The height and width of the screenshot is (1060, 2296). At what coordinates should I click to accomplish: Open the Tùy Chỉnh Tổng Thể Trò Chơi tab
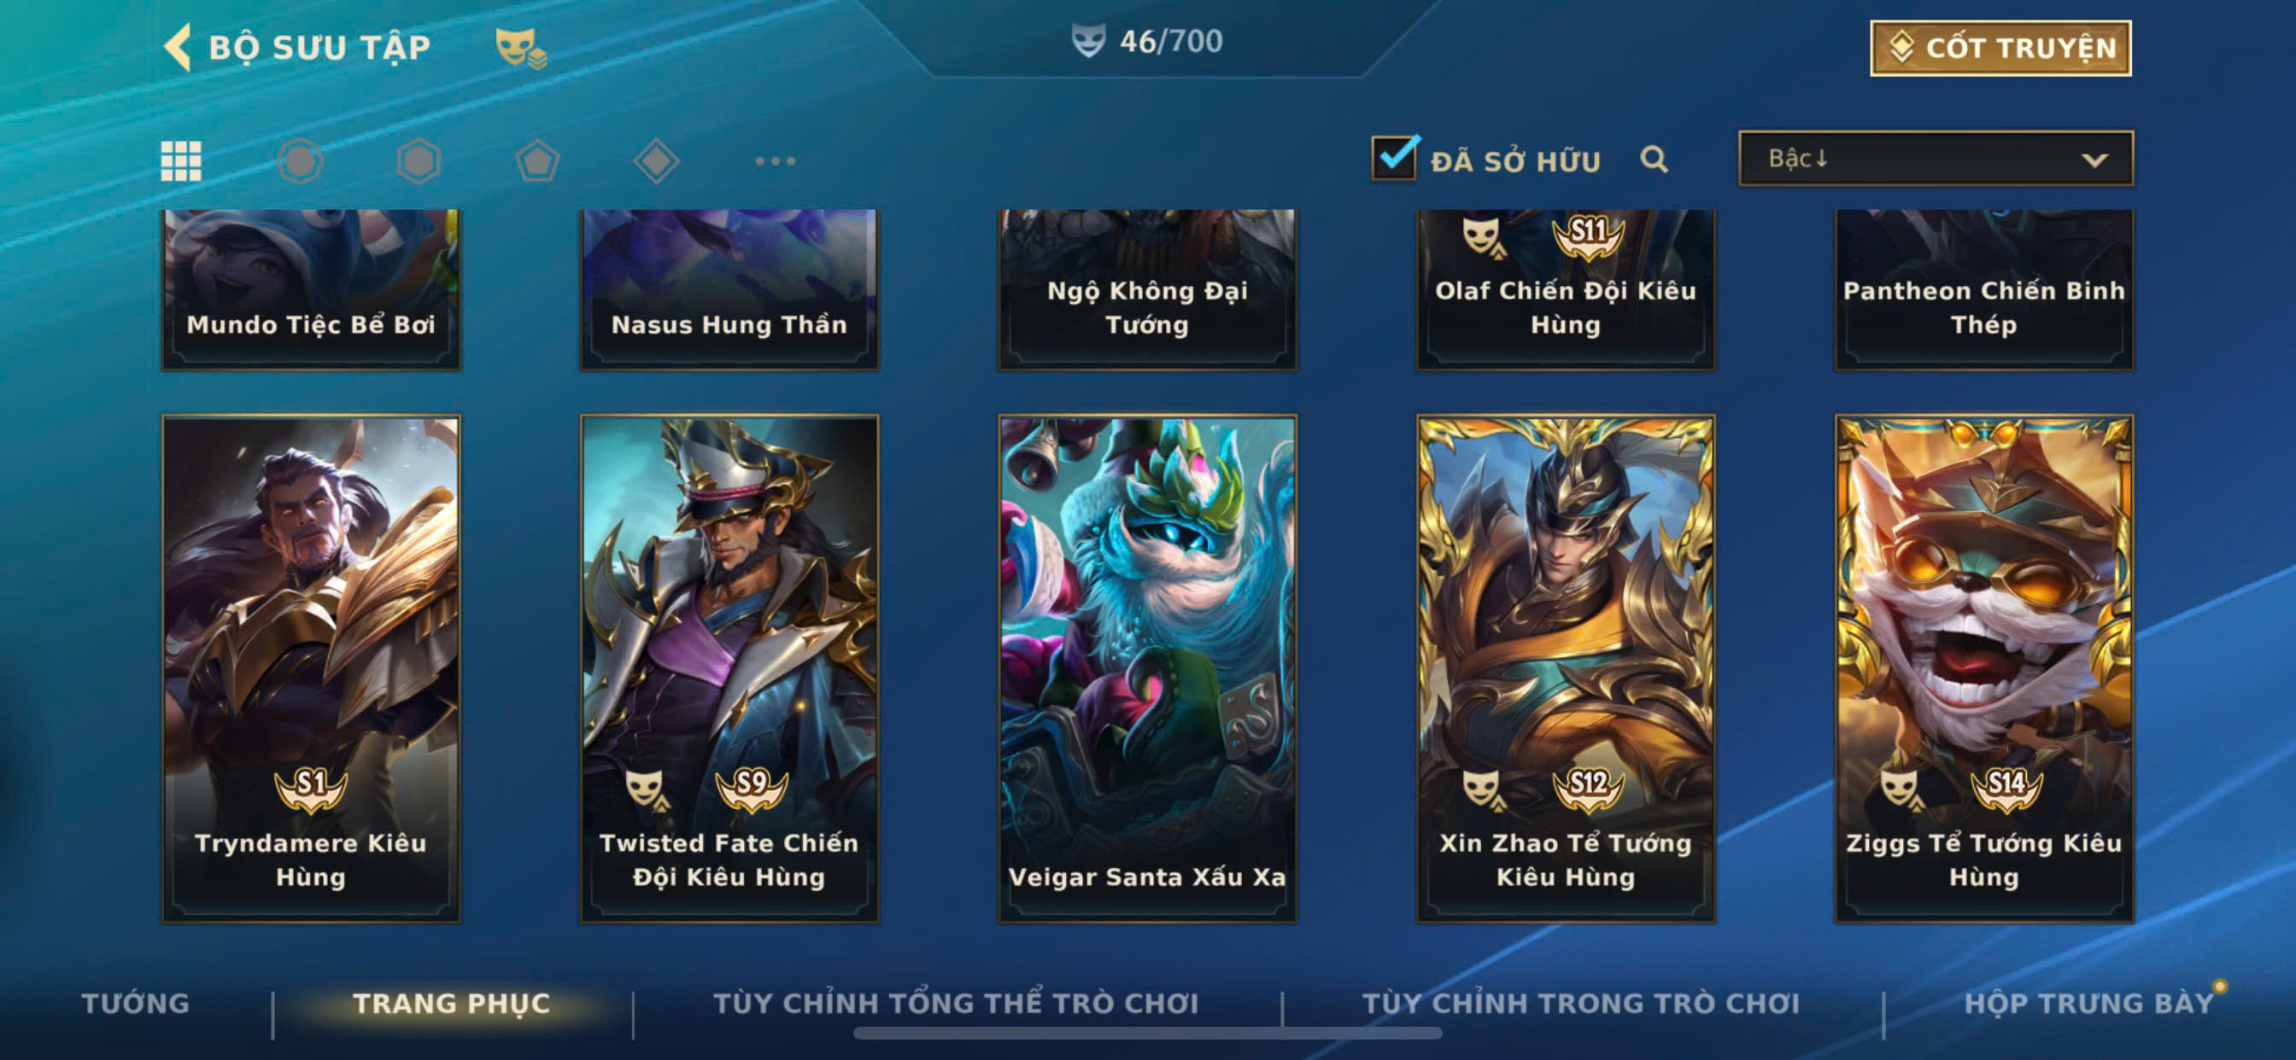click(x=956, y=1003)
